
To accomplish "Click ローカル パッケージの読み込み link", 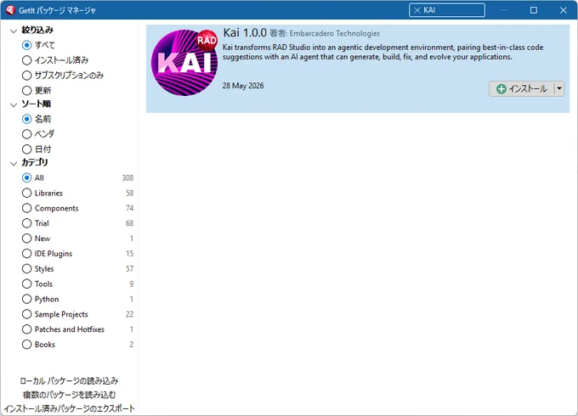I will 69,380.
